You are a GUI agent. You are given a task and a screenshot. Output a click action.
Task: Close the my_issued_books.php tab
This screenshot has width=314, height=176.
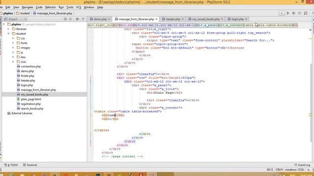tap(222, 19)
